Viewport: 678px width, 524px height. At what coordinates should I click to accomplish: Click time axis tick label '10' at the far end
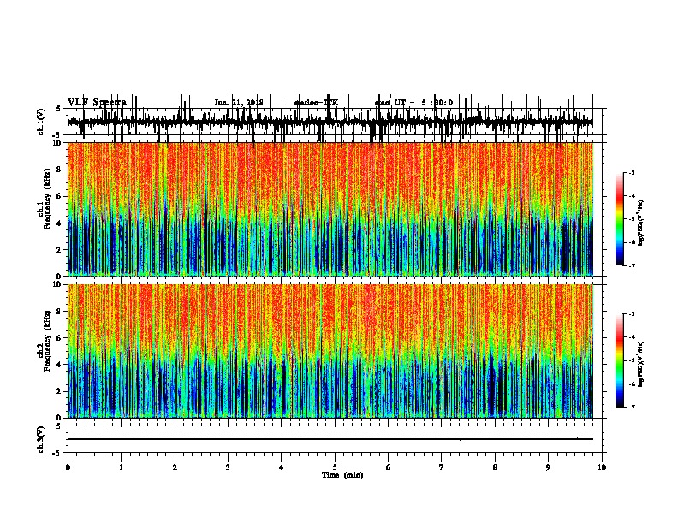(x=602, y=467)
